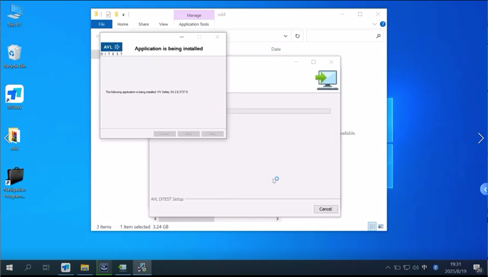Cancel the AVL DITEST Setup
The image size is (488, 277).
click(326, 209)
